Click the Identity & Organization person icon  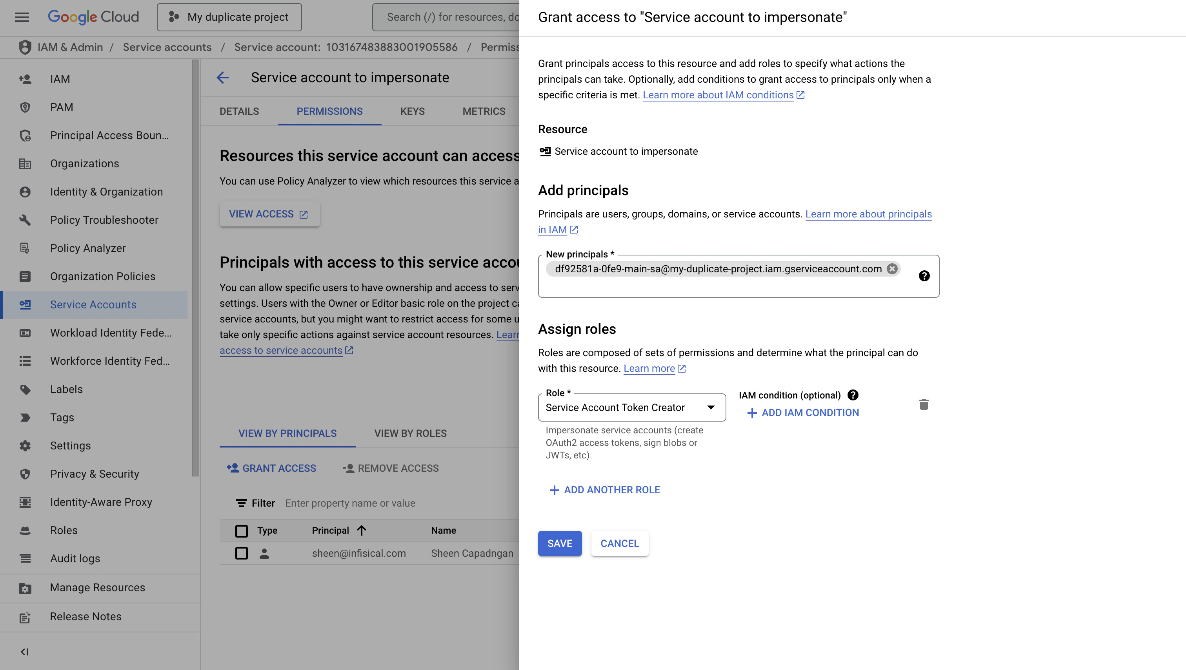coord(25,192)
